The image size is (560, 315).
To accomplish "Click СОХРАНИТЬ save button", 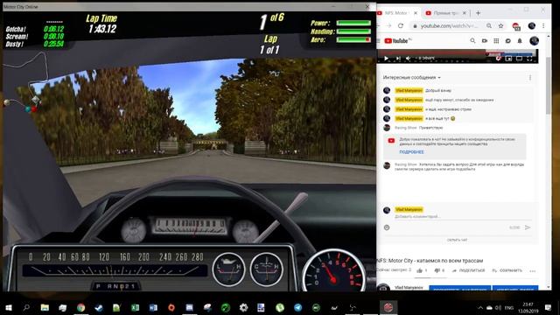I will [507, 270].
